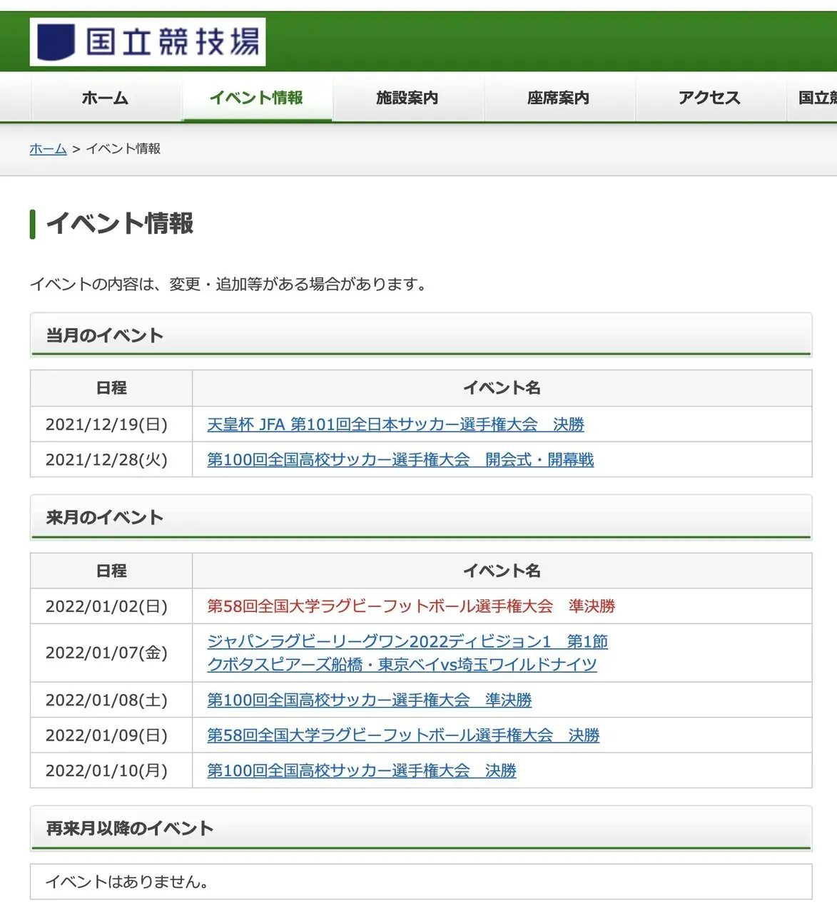Select the アクセス tab in the navigation bar

(710, 98)
